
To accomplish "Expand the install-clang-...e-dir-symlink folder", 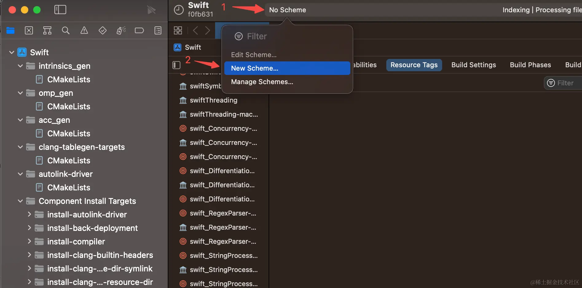I will (29, 268).
